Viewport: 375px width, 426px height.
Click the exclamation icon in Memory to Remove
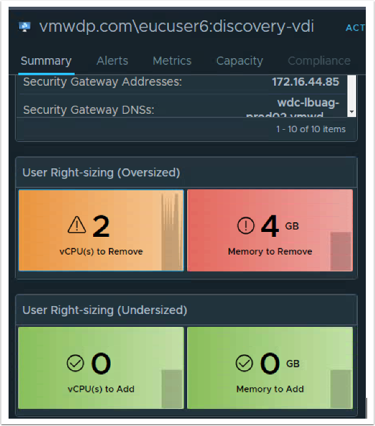[245, 226]
